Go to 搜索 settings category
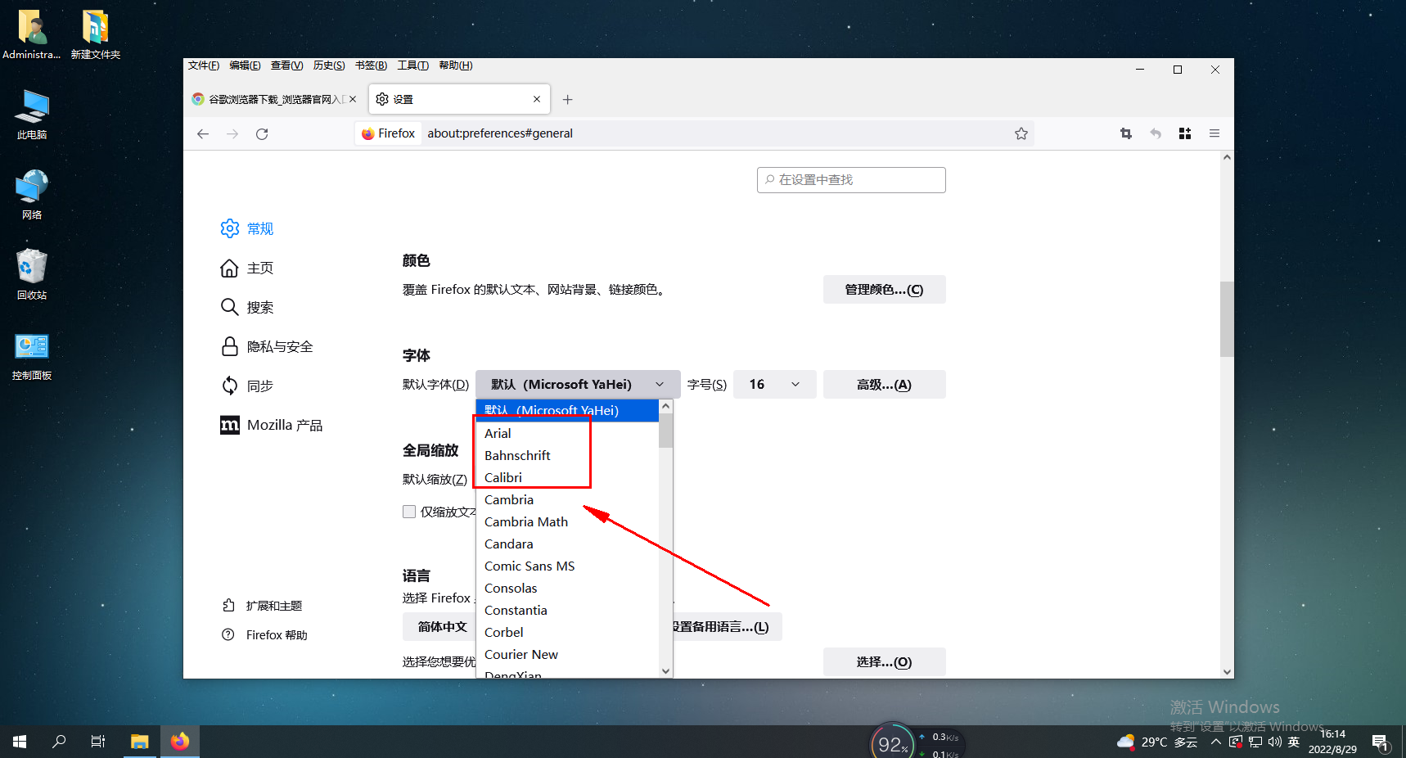This screenshot has width=1406, height=758. (247, 307)
